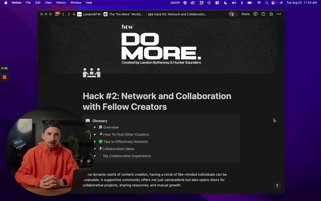Click the cloud sync menu bar icon
This screenshot has height=201, width=321.
coord(193,3)
